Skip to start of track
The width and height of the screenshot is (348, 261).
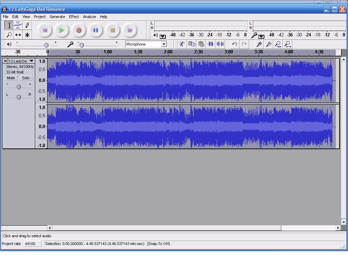click(x=45, y=30)
